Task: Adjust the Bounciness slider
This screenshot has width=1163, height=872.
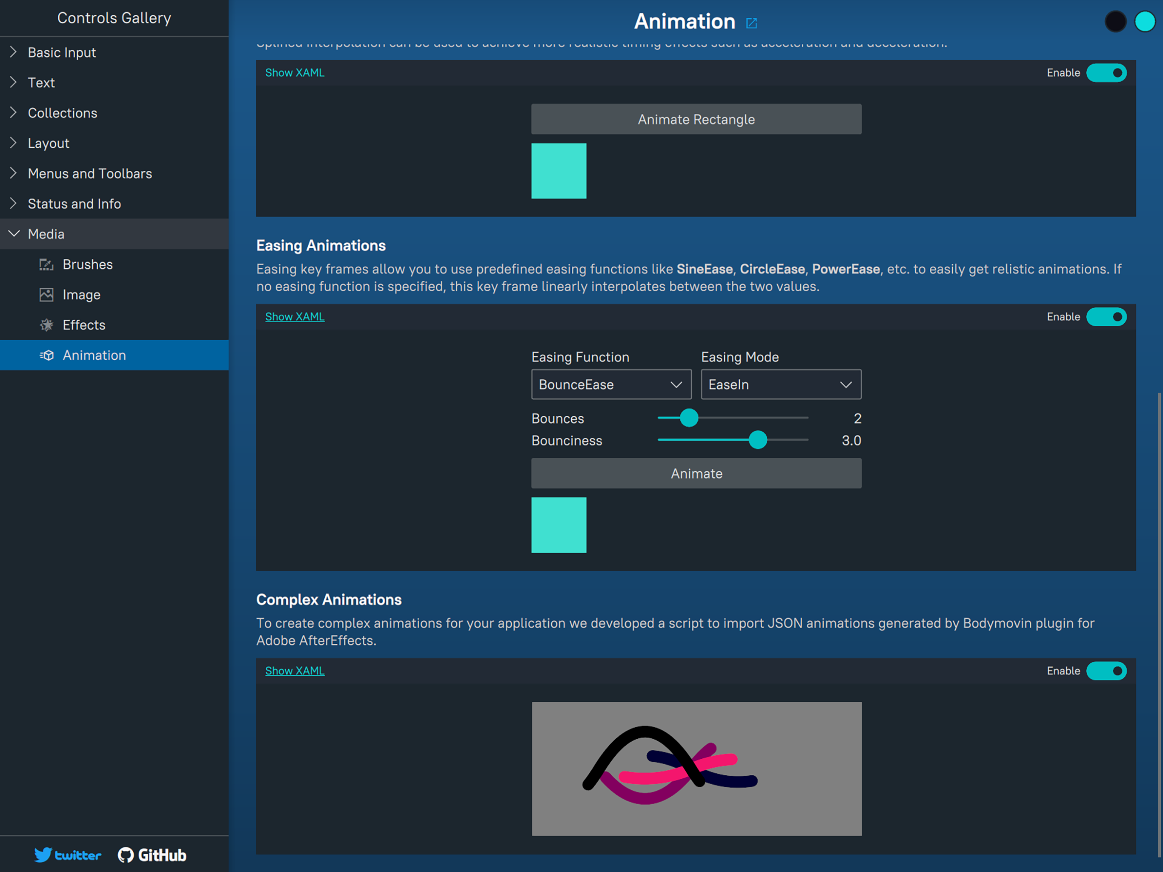Action: [x=758, y=440]
